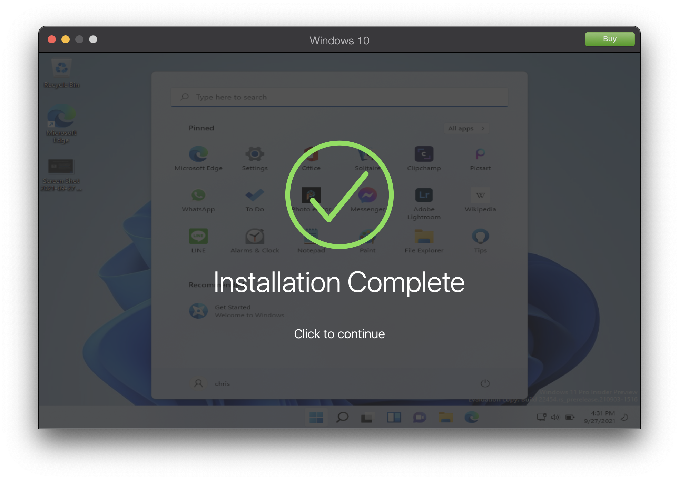
Task: Click the network icon in system tray
Action: click(x=541, y=417)
